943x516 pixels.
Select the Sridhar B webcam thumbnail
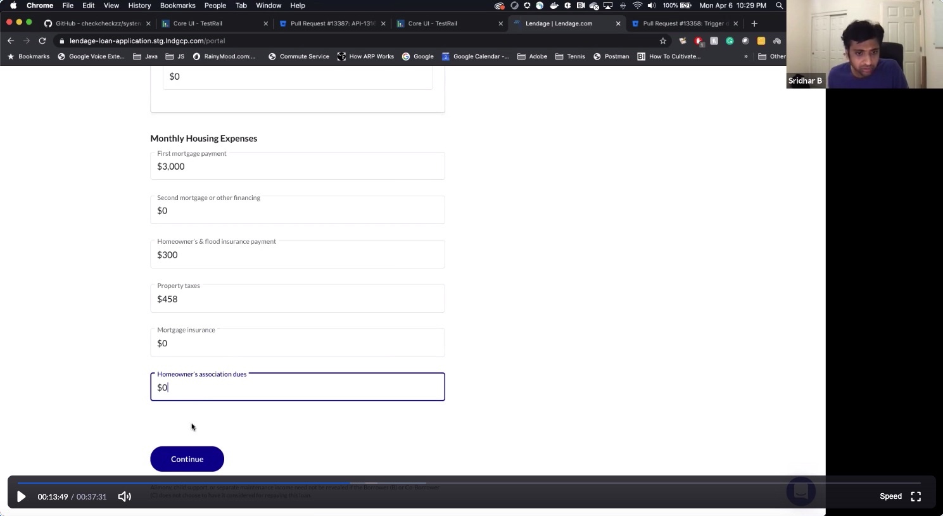coord(864,44)
